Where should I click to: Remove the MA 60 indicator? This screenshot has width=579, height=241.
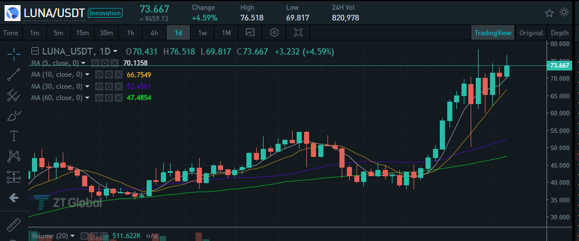pos(118,98)
